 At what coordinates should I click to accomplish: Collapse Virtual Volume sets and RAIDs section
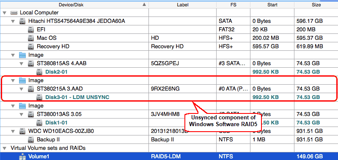click(4, 148)
